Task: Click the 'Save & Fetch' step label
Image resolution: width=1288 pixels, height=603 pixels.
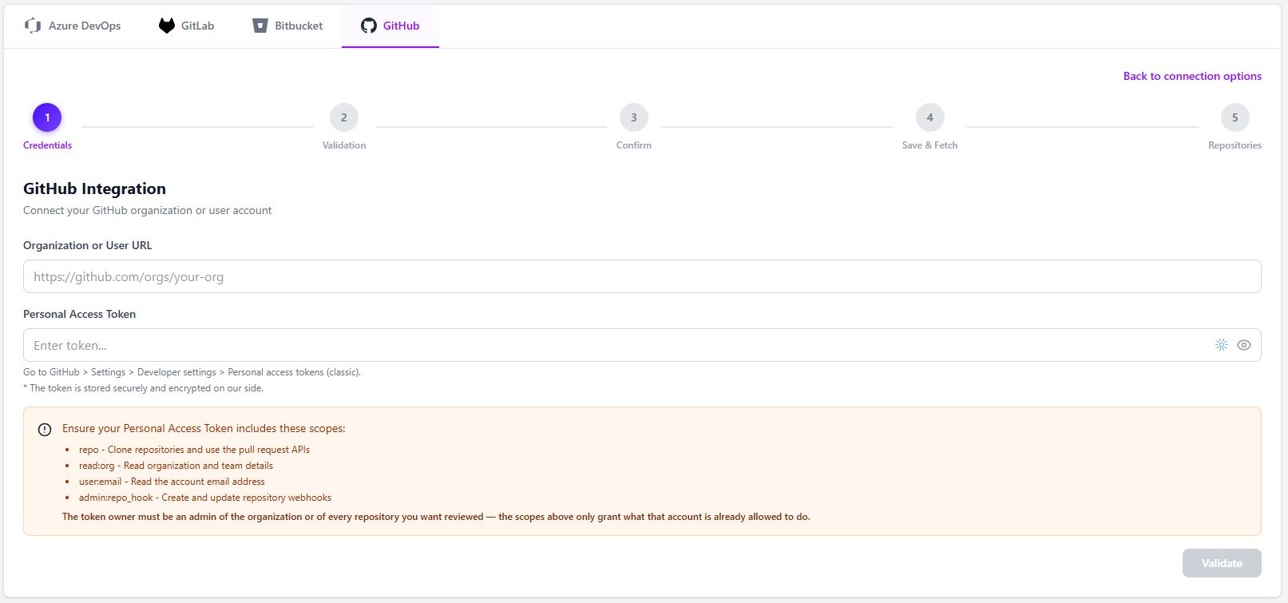Action: [x=929, y=145]
